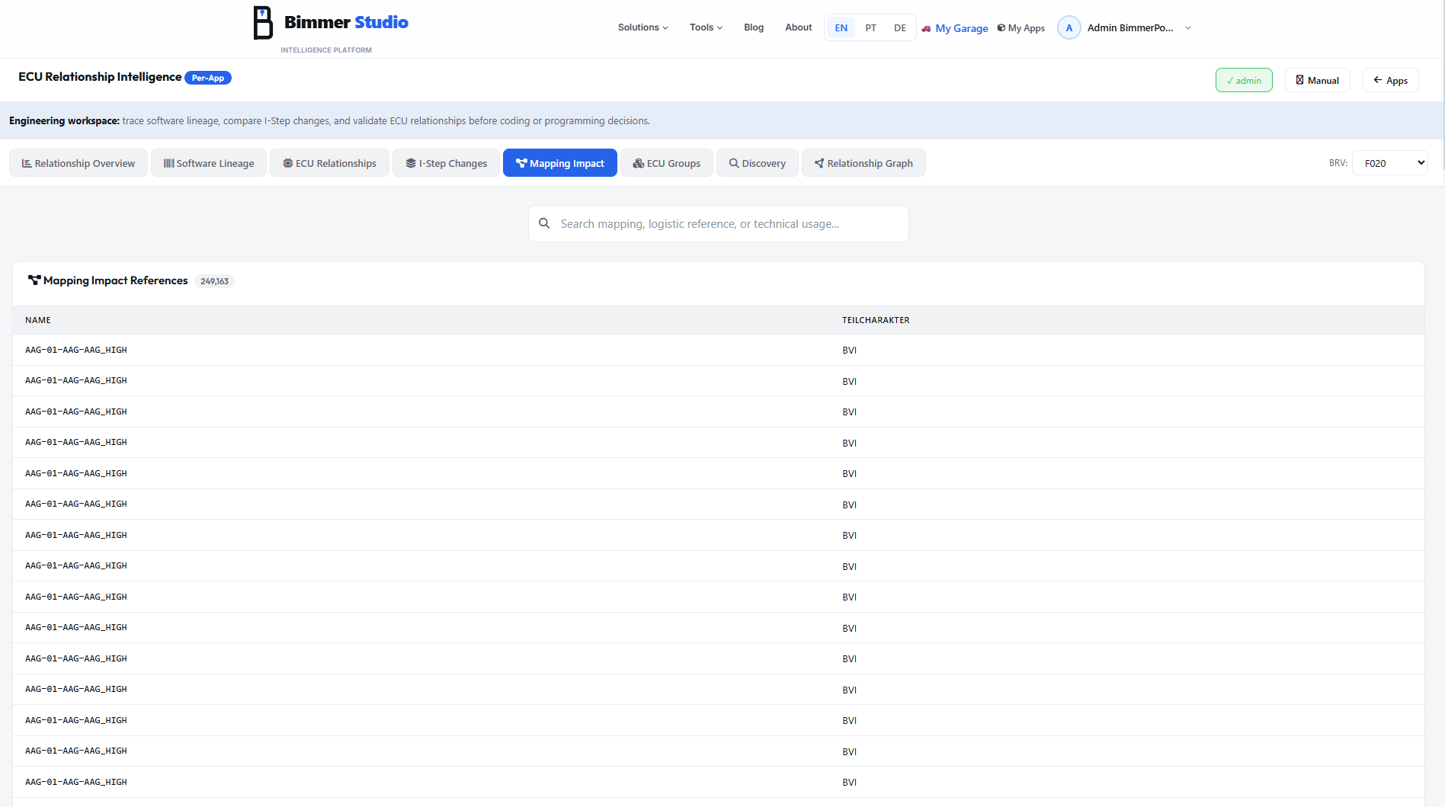Select the first AAG-01-AAG-AAG_HIGH row

pyautogui.click(x=719, y=350)
